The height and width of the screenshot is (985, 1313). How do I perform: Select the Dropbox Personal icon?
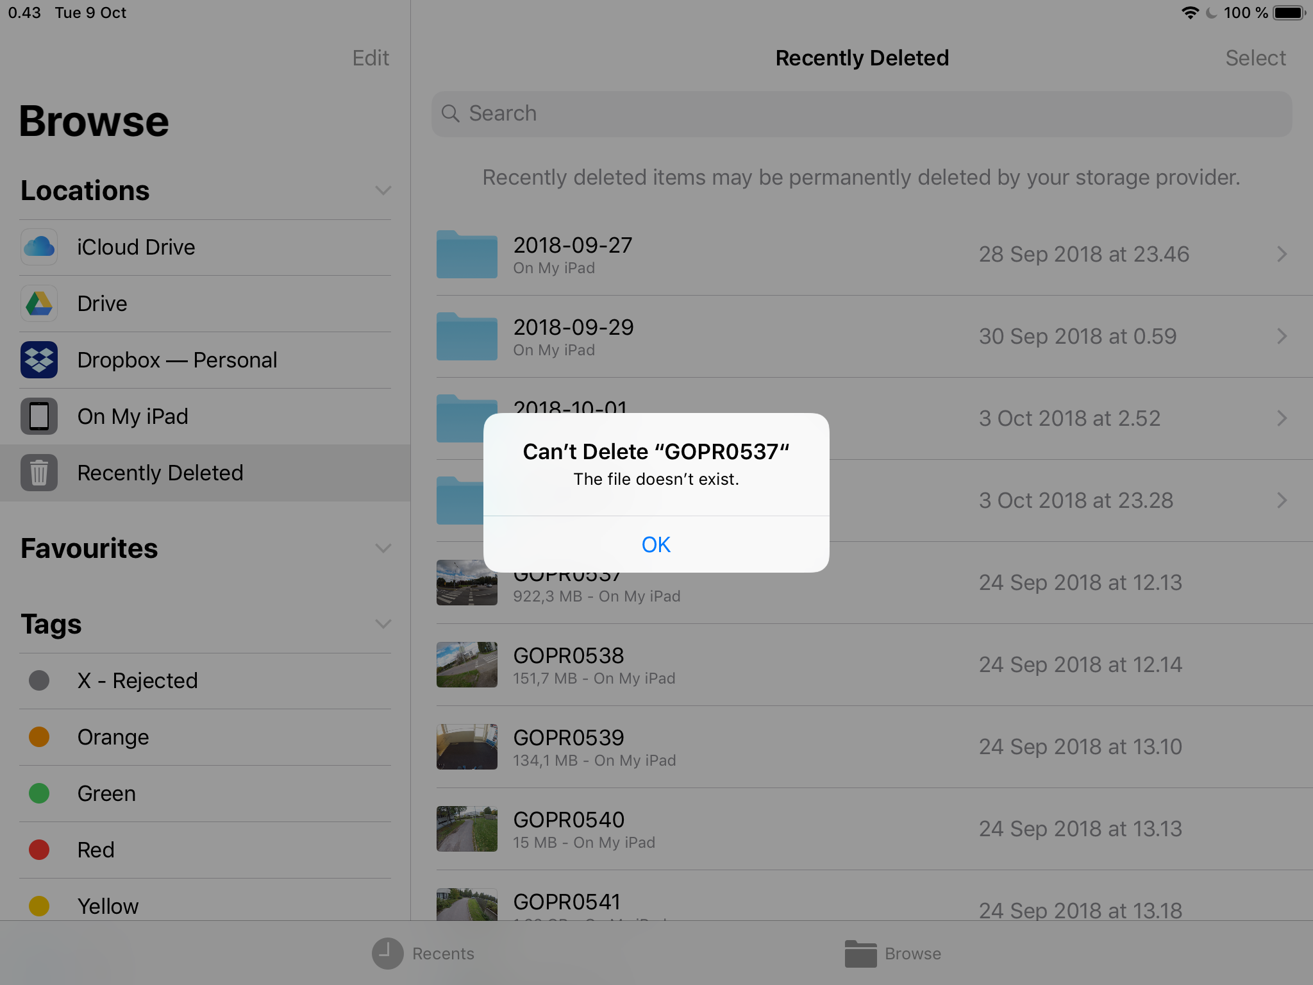click(x=39, y=360)
